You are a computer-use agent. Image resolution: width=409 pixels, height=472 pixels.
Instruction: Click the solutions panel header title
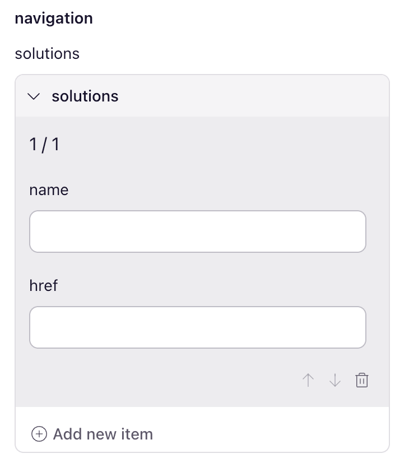85,96
